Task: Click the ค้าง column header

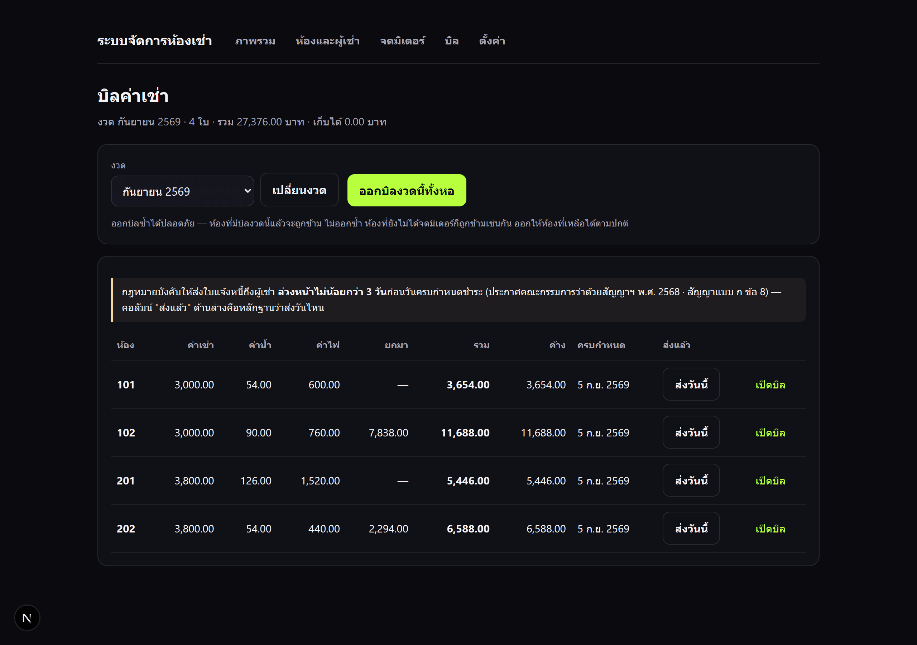Action: click(557, 345)
